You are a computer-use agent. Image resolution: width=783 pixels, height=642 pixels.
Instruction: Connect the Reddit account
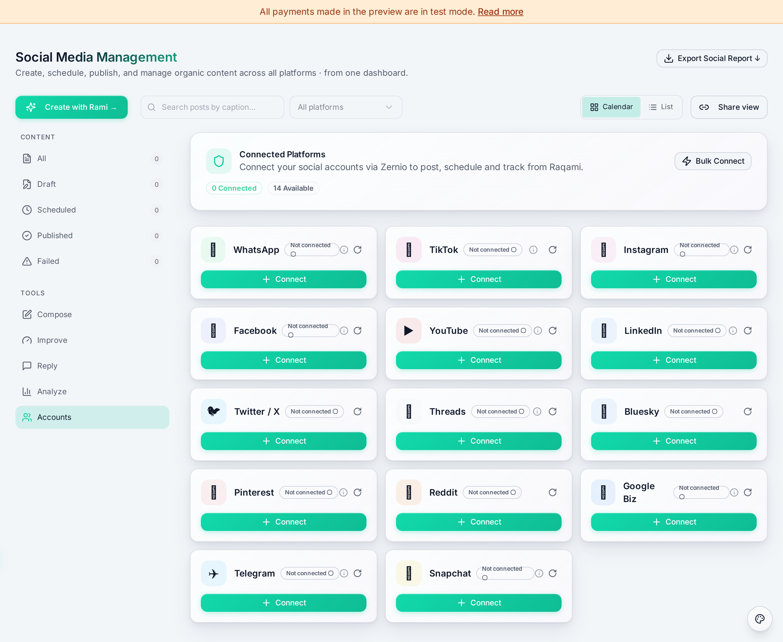[x=478, y=522]
